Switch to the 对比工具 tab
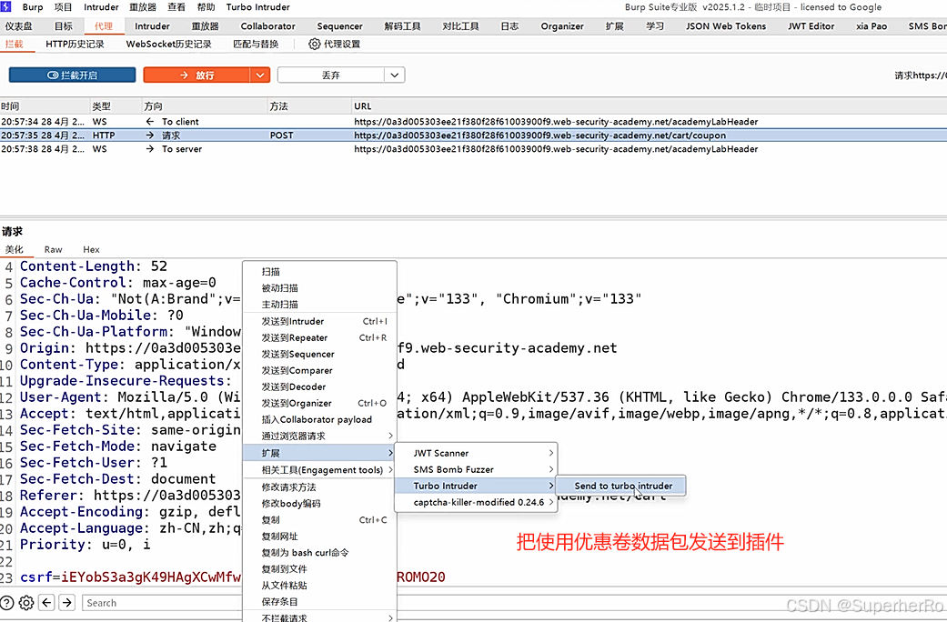The image size is (947, 622). pyautogui.click(x=460, y=26)
